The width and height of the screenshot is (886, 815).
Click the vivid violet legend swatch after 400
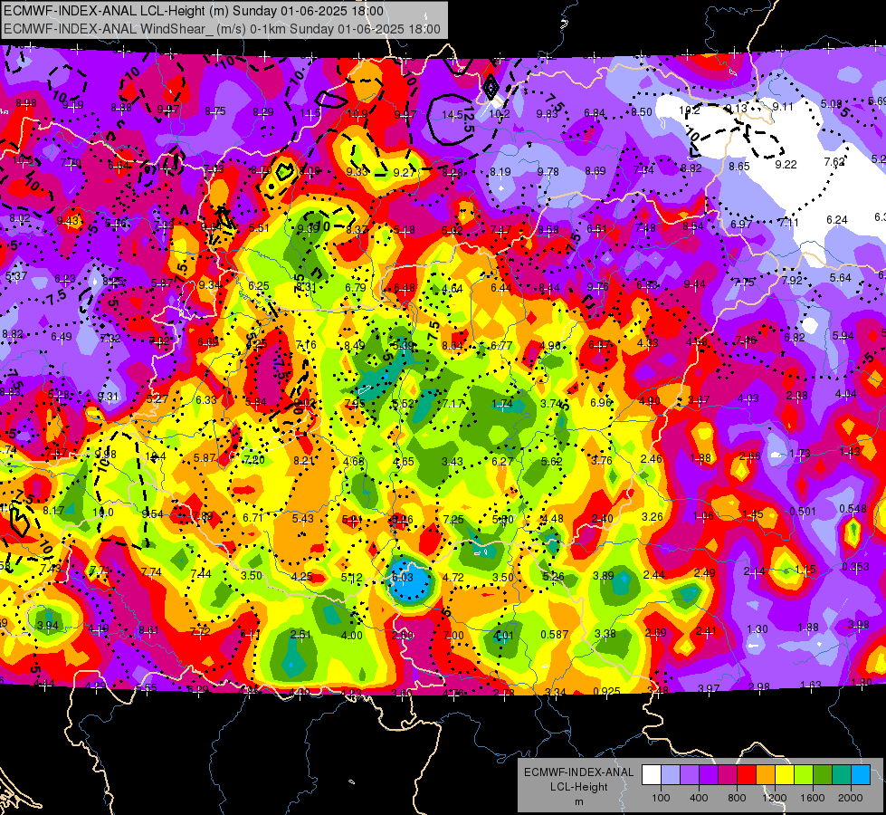point(708,775)
